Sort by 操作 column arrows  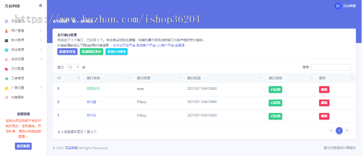352,78
